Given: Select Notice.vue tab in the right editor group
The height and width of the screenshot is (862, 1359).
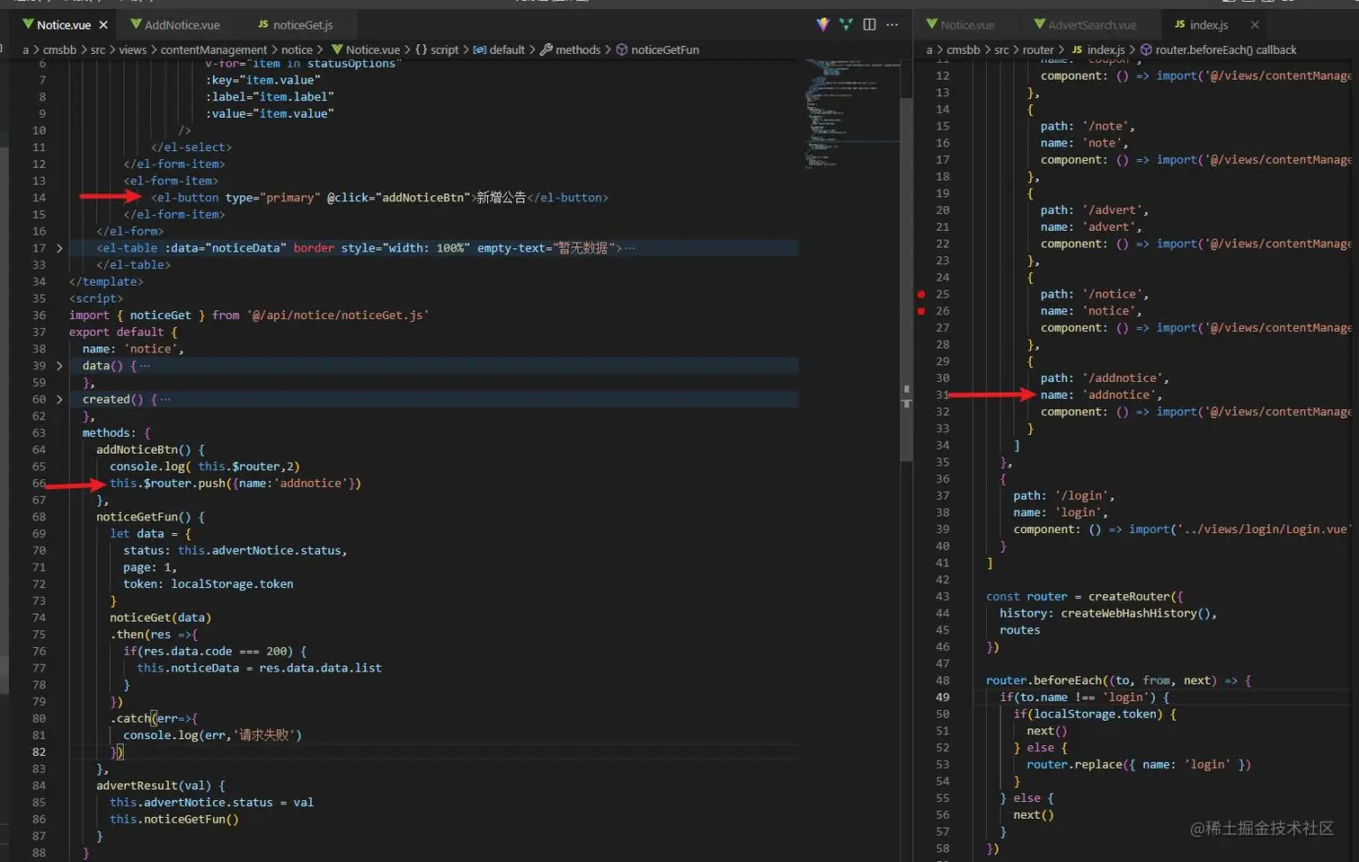Looking at the screenshot, I should [x=959, y=25].
